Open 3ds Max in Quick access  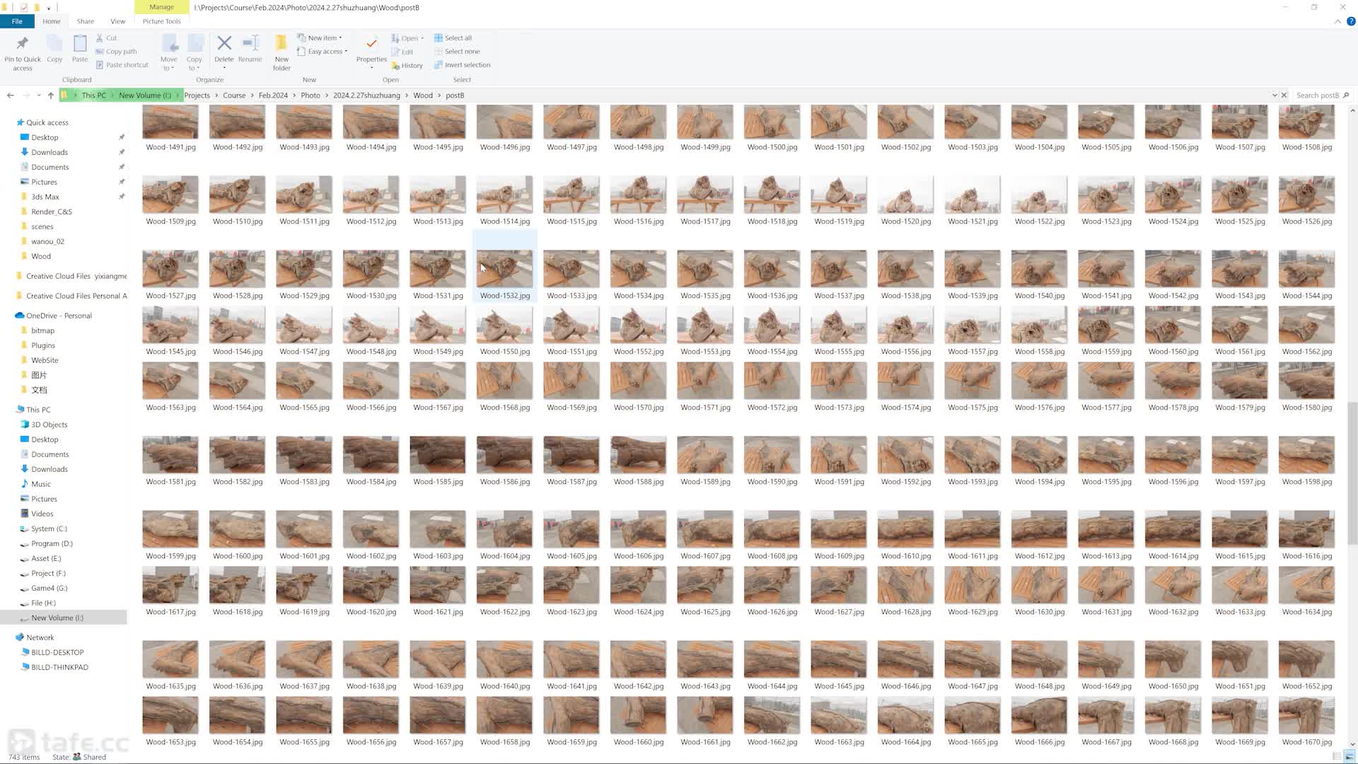[x=45, y=197]
